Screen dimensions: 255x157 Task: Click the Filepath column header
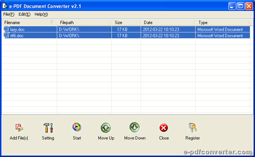pyautogui.click(x=84, y=22)
